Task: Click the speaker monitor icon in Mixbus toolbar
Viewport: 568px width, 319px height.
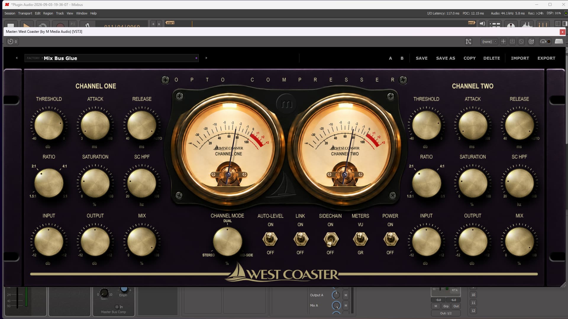Action: (482, 24)
